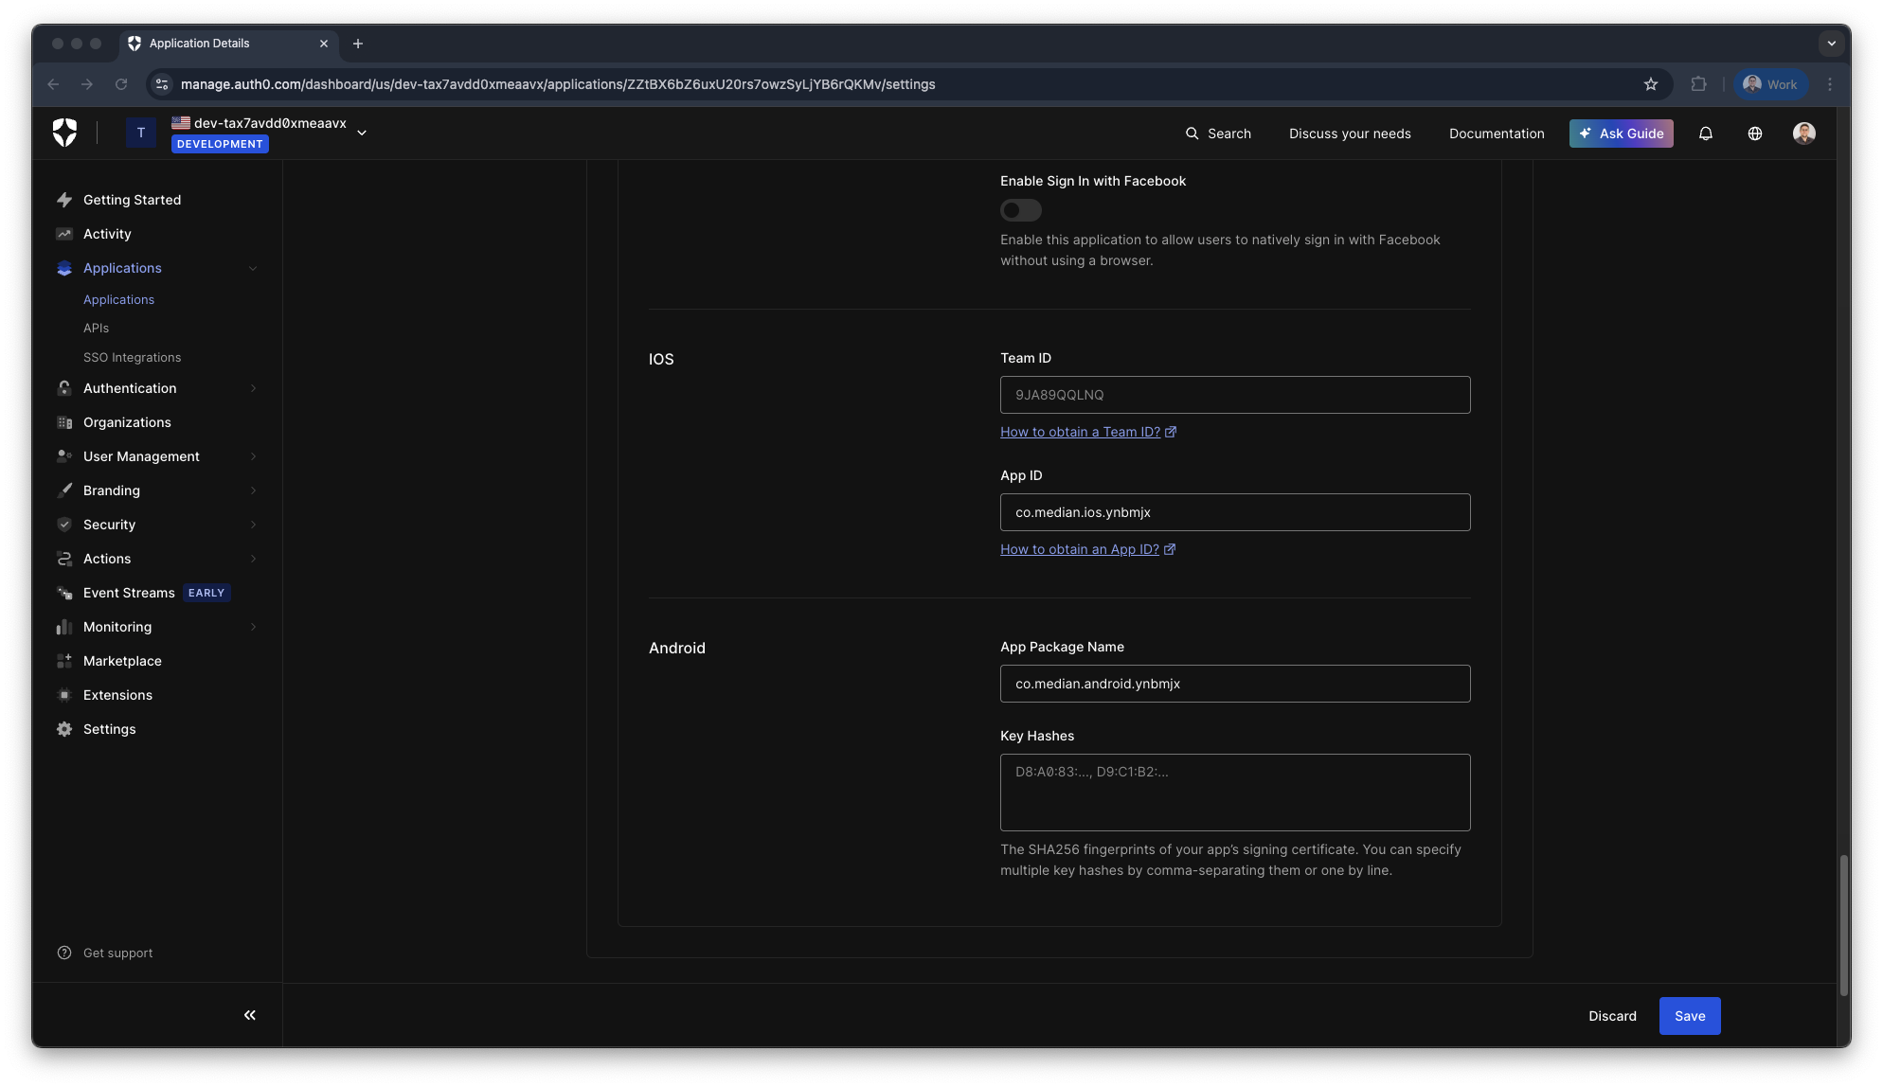Open the notifications bell

(x=1706, y=134)
